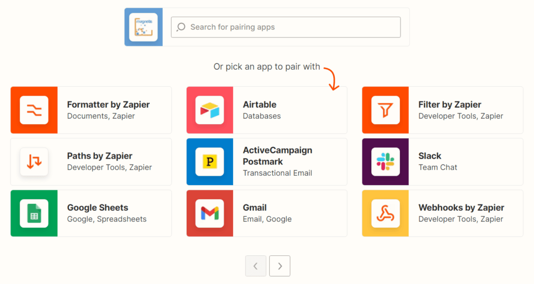The height and width of the screenshot is (284, 534).
Task: Open the Slack card title
Action: [430, 156]
